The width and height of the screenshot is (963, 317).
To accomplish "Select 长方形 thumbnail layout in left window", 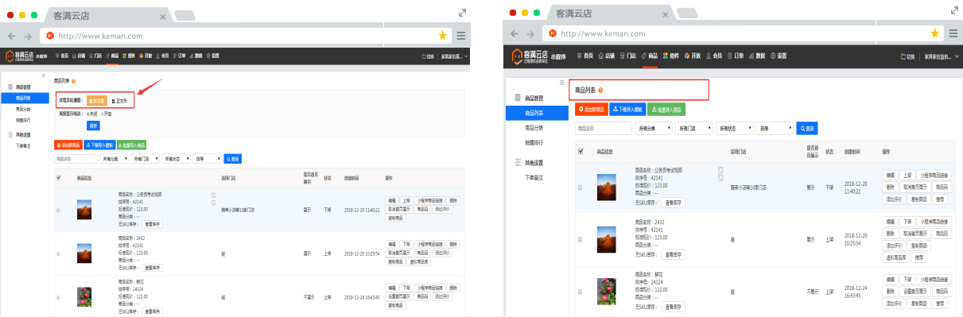I will pos(97,101).
